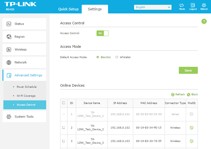Expand the System Tools sidebar section

coord(24,117)
